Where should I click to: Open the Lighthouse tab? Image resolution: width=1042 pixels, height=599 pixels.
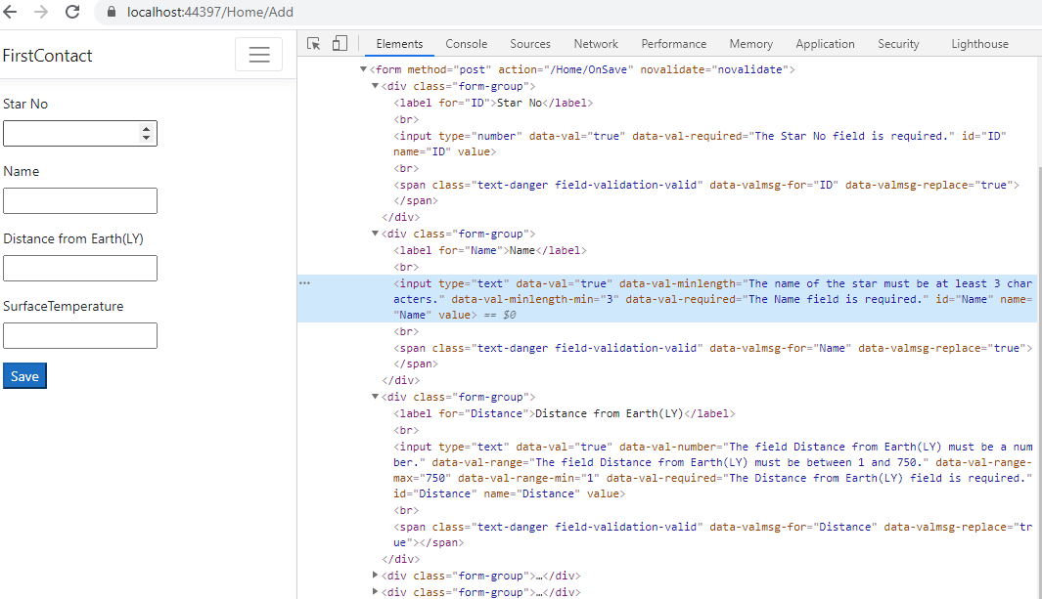coord(979,44)
